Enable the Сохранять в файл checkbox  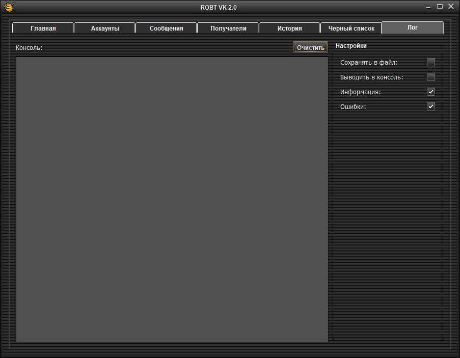tap(431, 63)
